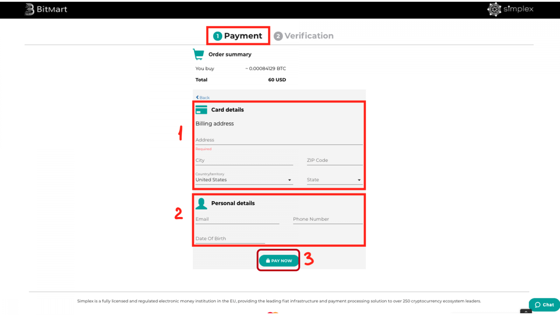560x315 pixels.
Task: Click the person icon beside Personal details
Action: [x=201, y=203]
